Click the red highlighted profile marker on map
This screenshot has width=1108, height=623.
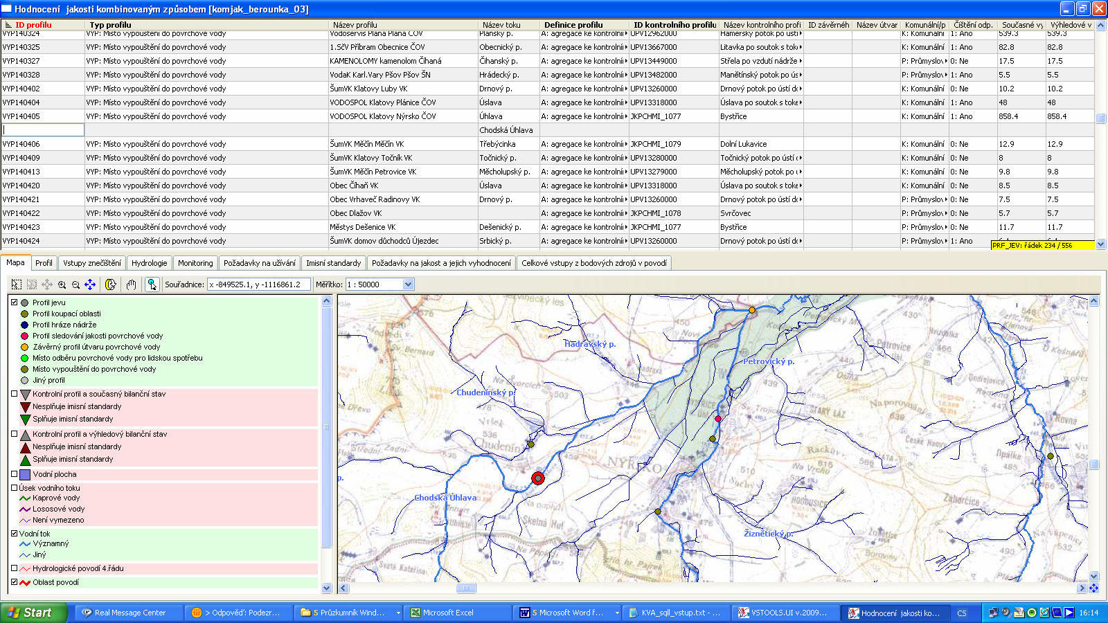pos(538,478)
